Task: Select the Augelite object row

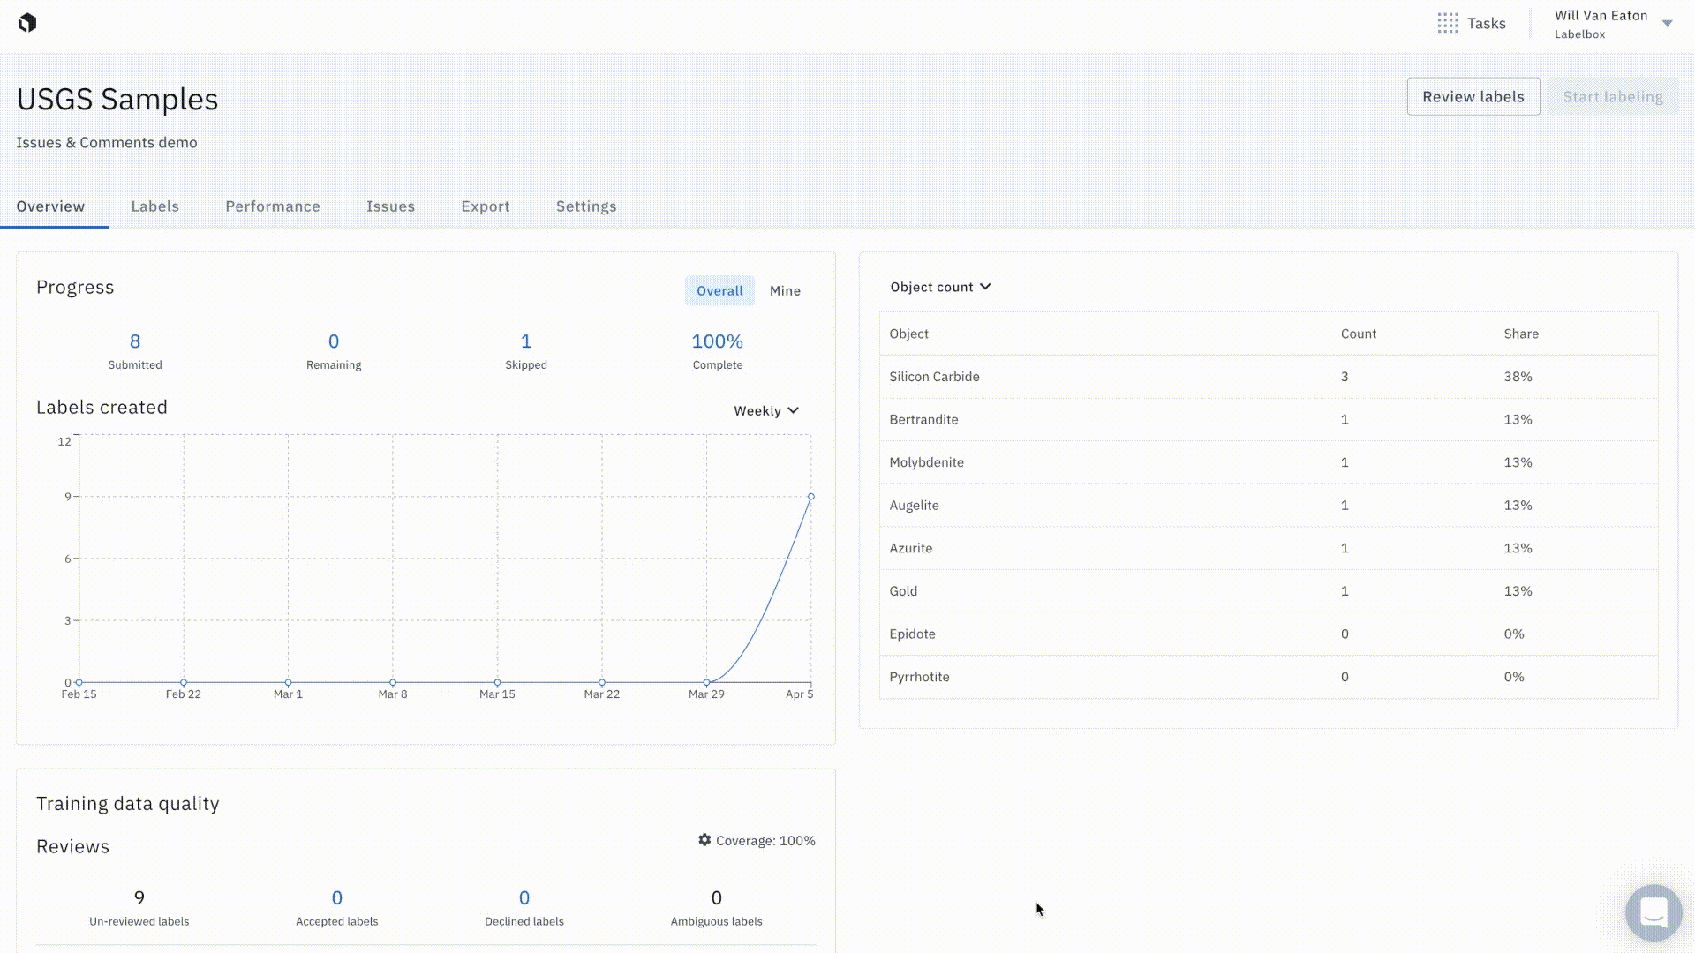Action: click(1269, 506)
